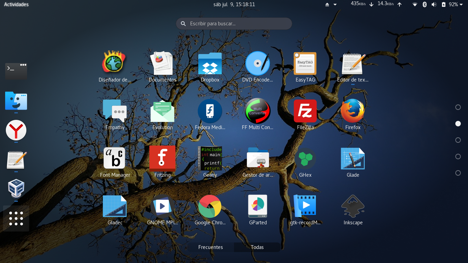468x263 pixels.
Task: Click the Actividades button
Action: 16,4
